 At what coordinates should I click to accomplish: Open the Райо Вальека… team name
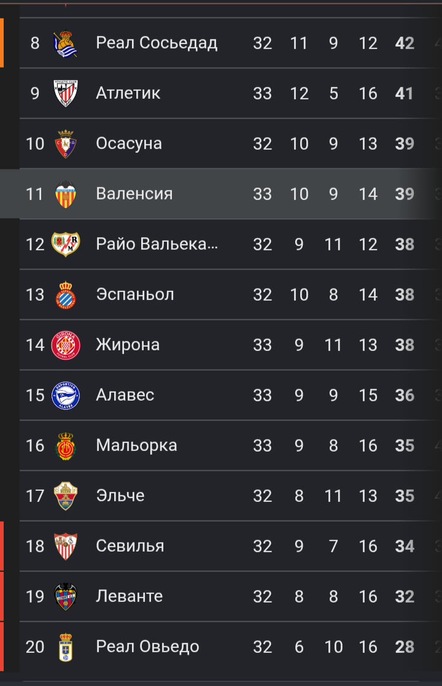pyautogui.click(x=157, y=244)
